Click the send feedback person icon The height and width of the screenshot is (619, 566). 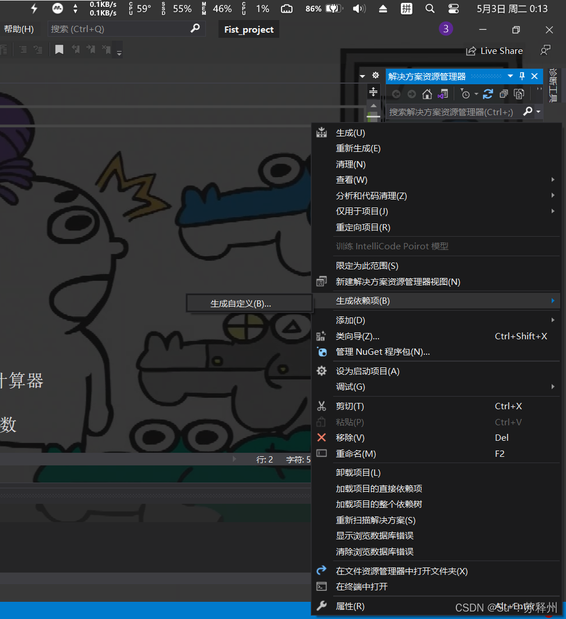point(545,50)
